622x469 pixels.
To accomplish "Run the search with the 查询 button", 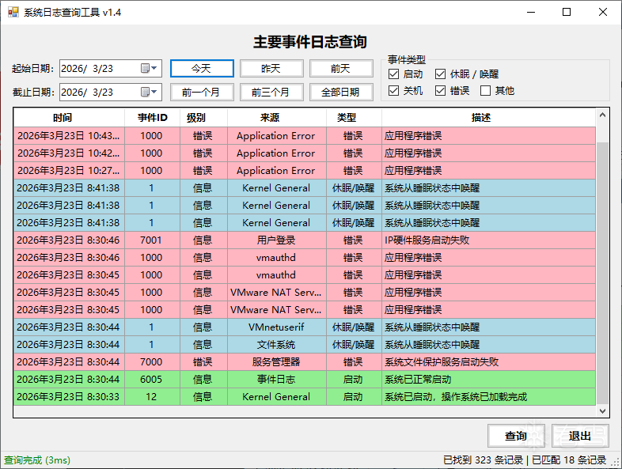I will (x=516, y=436).
